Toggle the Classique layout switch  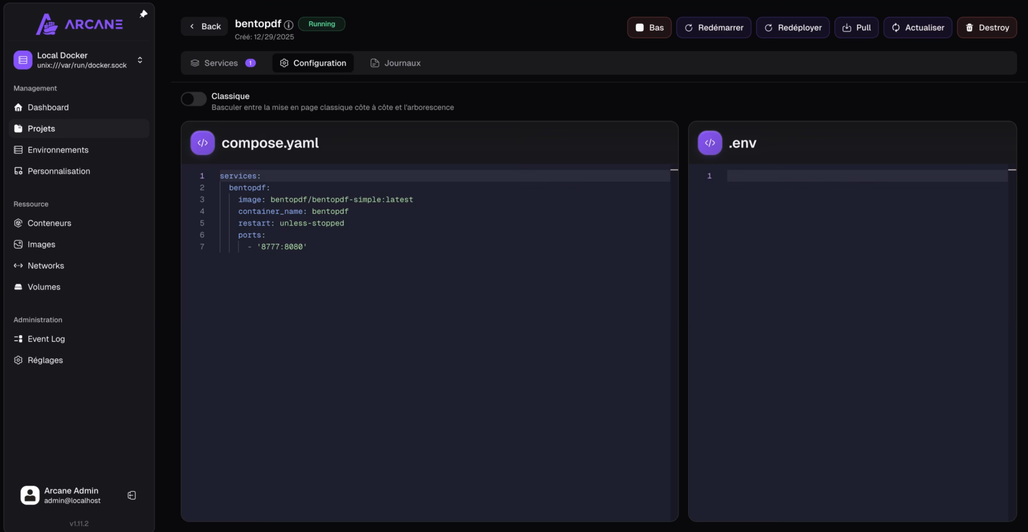(193, 99)
